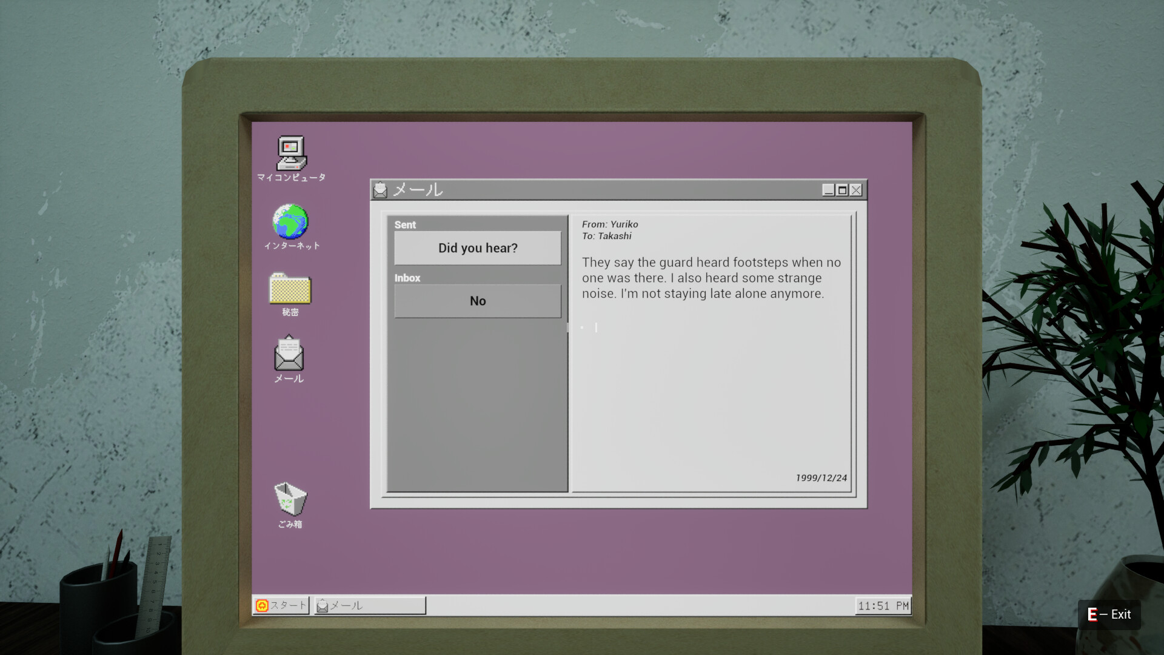Open the "Did you hear?" sent message

click(x=478, y=248)
